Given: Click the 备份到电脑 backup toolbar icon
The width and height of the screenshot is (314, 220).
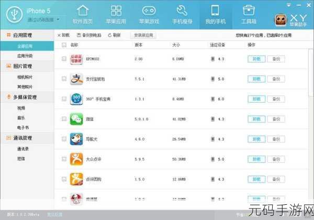Looking at the screenshot, I should (79, 35).
